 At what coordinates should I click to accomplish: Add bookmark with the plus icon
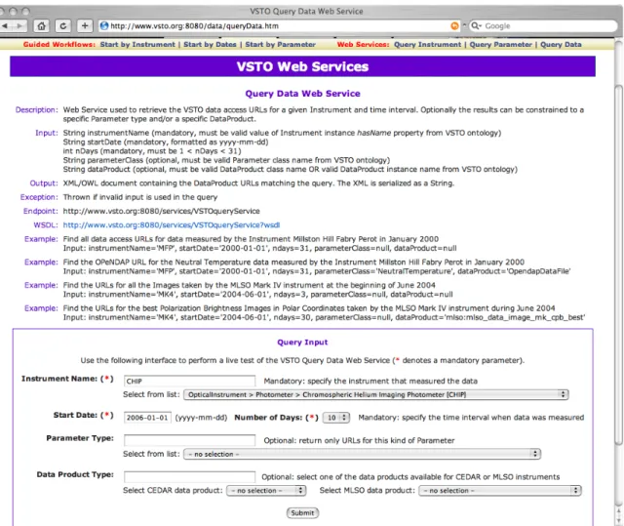85,26
